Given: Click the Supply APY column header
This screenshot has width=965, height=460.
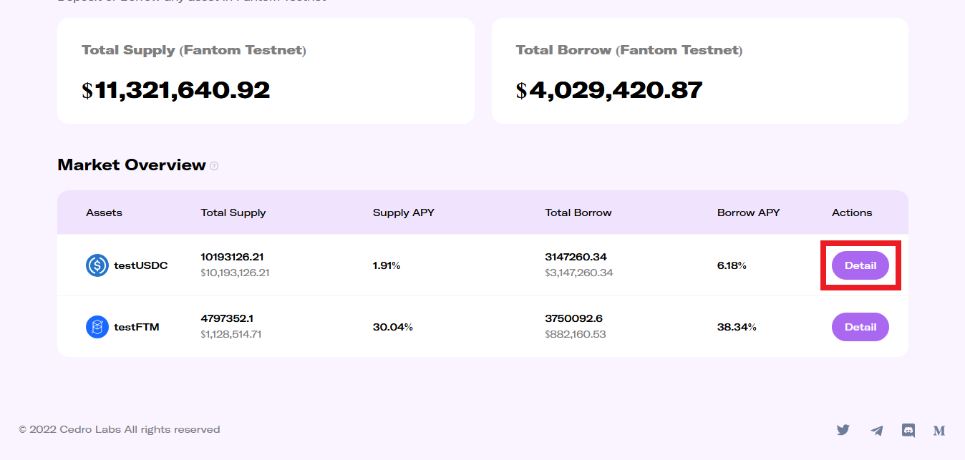Looking at the screenshot, I should [x=403, y=212].
